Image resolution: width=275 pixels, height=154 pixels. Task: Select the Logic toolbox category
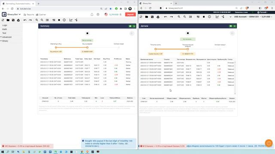5,25
